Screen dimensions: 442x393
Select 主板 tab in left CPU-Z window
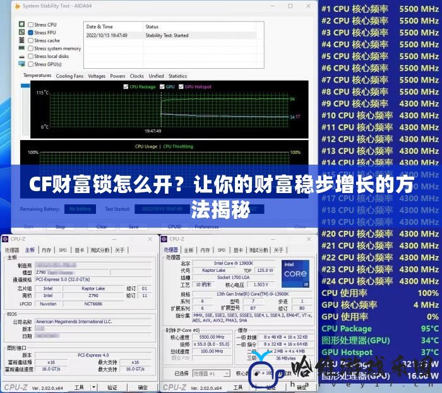click(x=30, y=250)
